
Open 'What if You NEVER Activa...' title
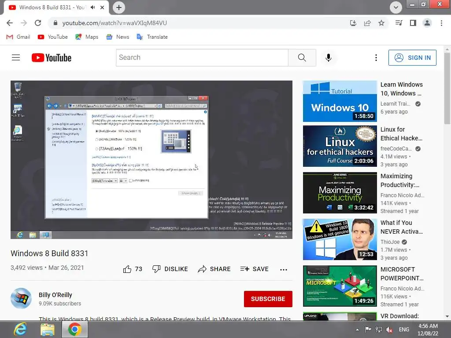tap(402, 227)
